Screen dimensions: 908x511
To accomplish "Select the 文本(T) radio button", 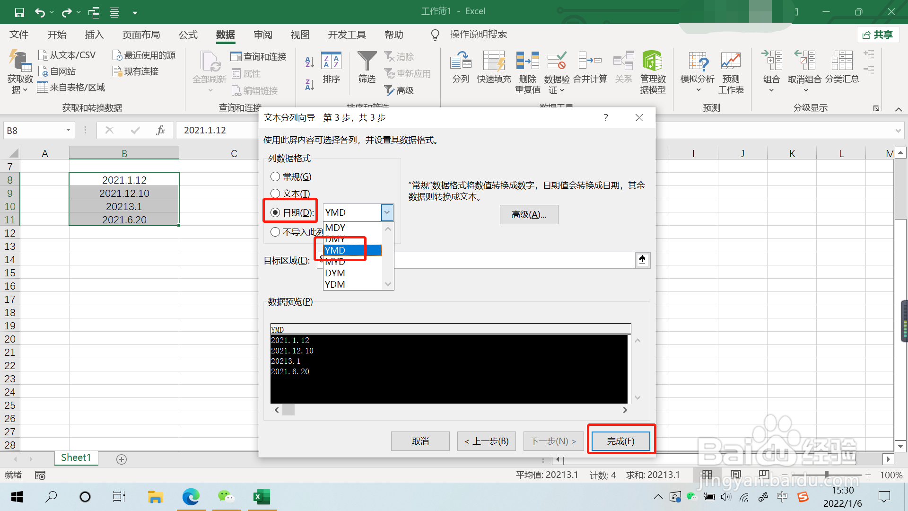I will 275,194.
